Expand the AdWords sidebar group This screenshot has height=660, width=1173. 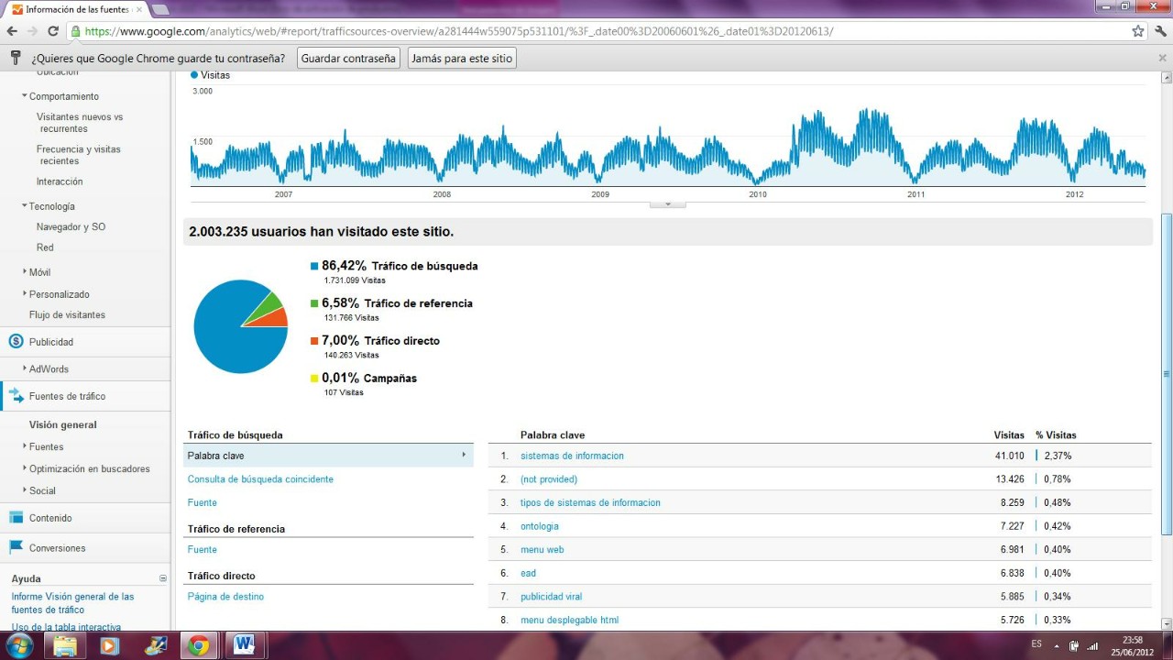(x=25, y=369)
